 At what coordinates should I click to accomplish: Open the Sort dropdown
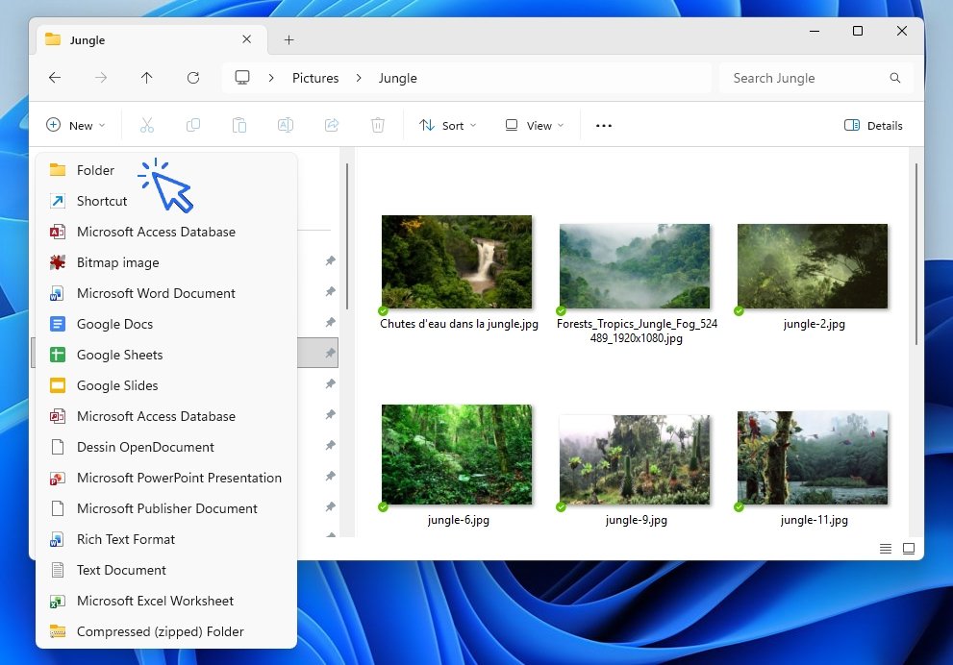[x=447, y=125]
